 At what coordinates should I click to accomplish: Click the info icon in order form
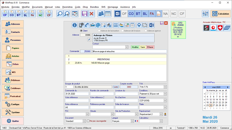tap(75, 25)
